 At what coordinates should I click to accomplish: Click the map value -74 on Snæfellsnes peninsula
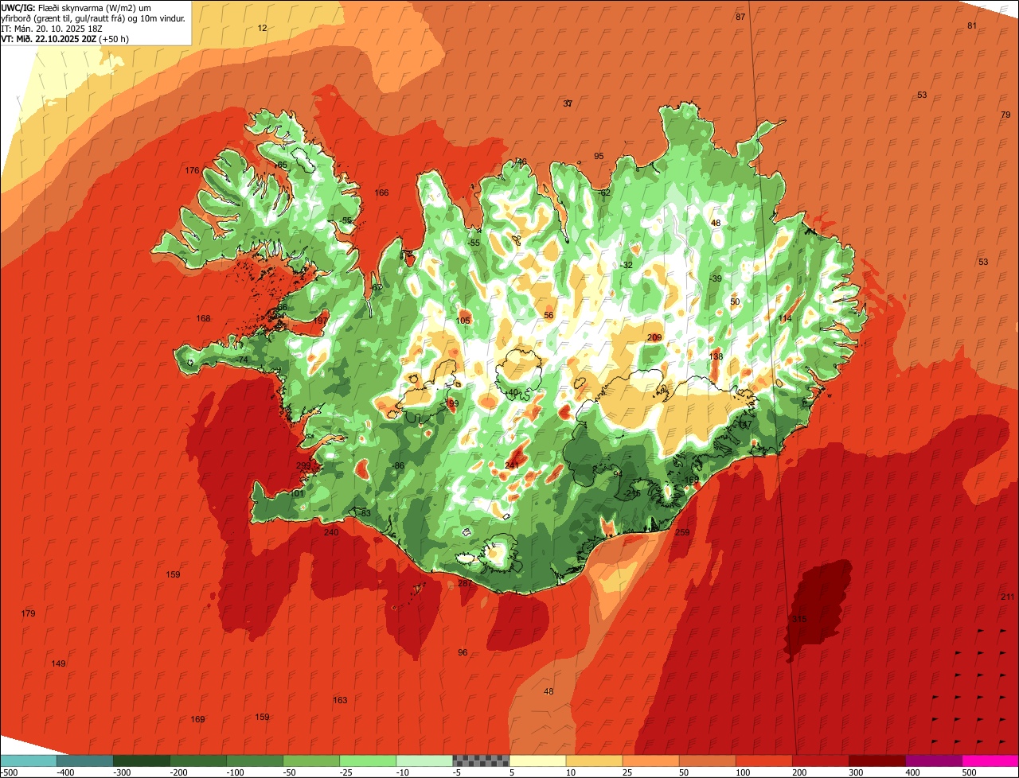coord(242,360)
